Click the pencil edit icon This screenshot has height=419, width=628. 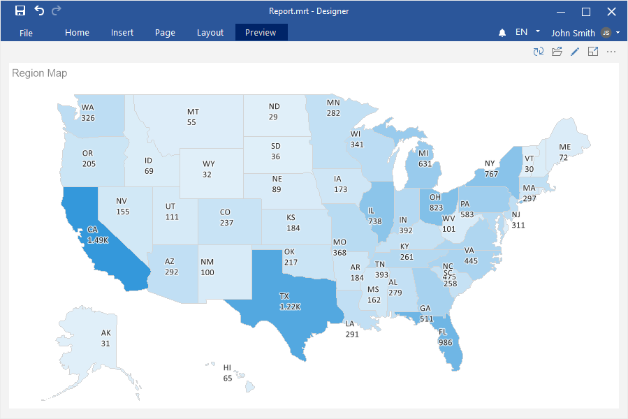[x=575, y=52]
